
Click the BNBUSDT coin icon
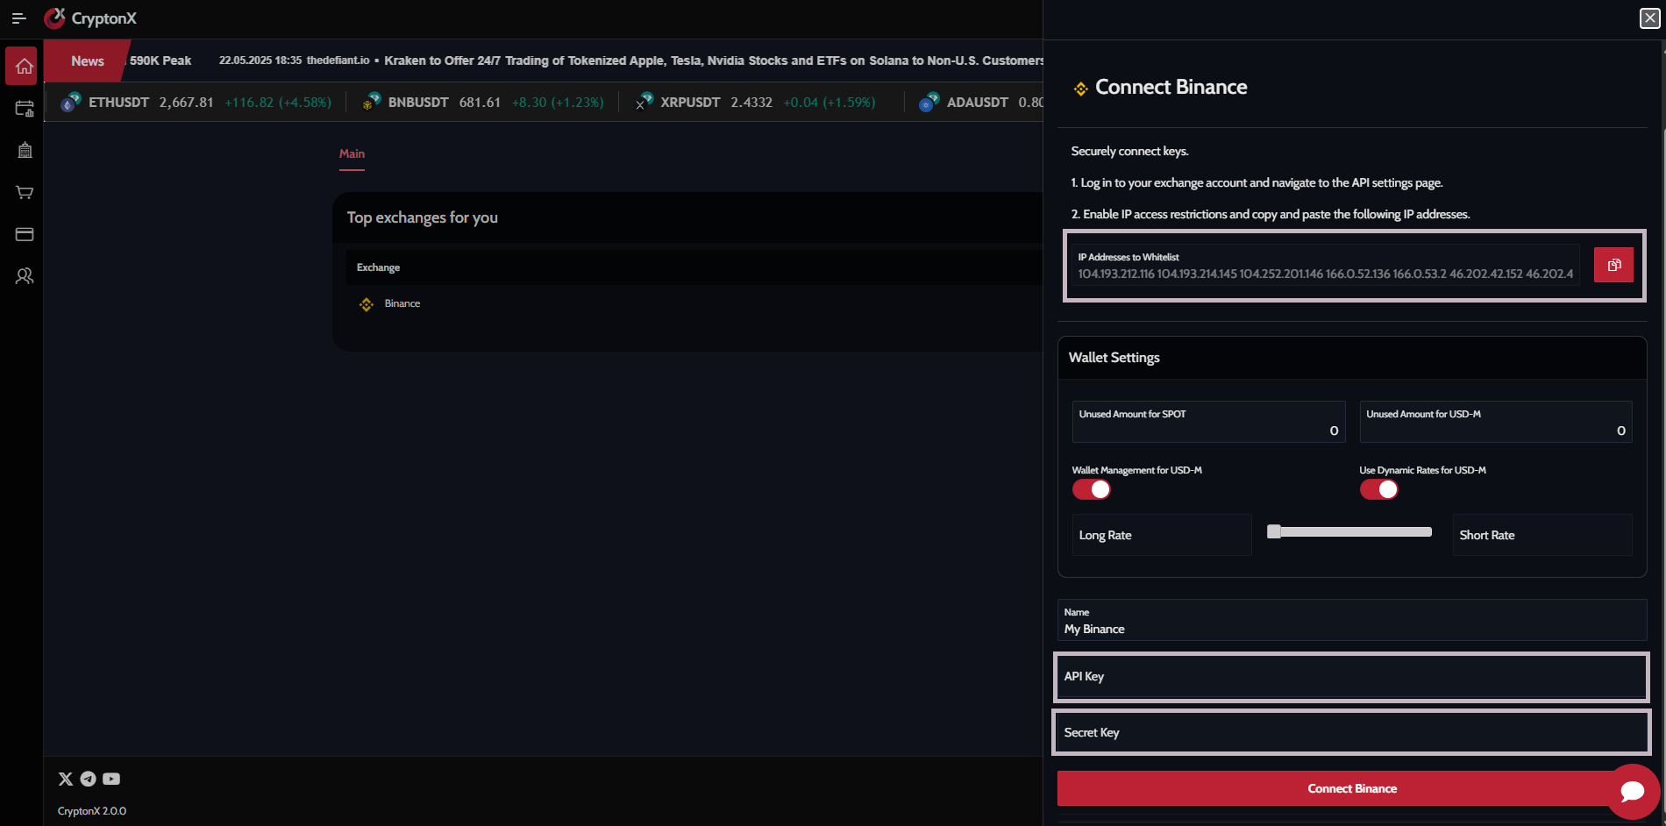click(x=371, y=103)
